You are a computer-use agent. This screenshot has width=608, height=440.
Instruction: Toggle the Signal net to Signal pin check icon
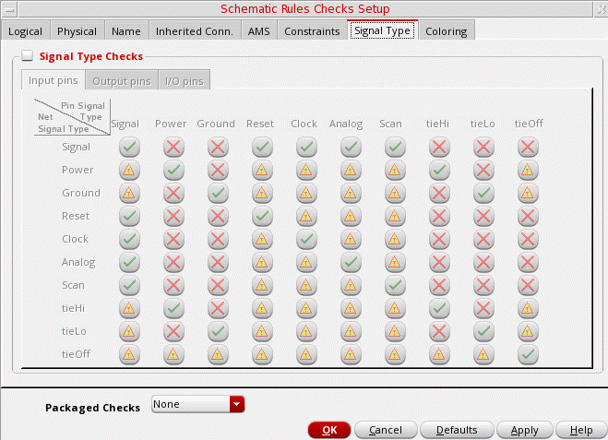pyautogui.click(x=129, y=147)
